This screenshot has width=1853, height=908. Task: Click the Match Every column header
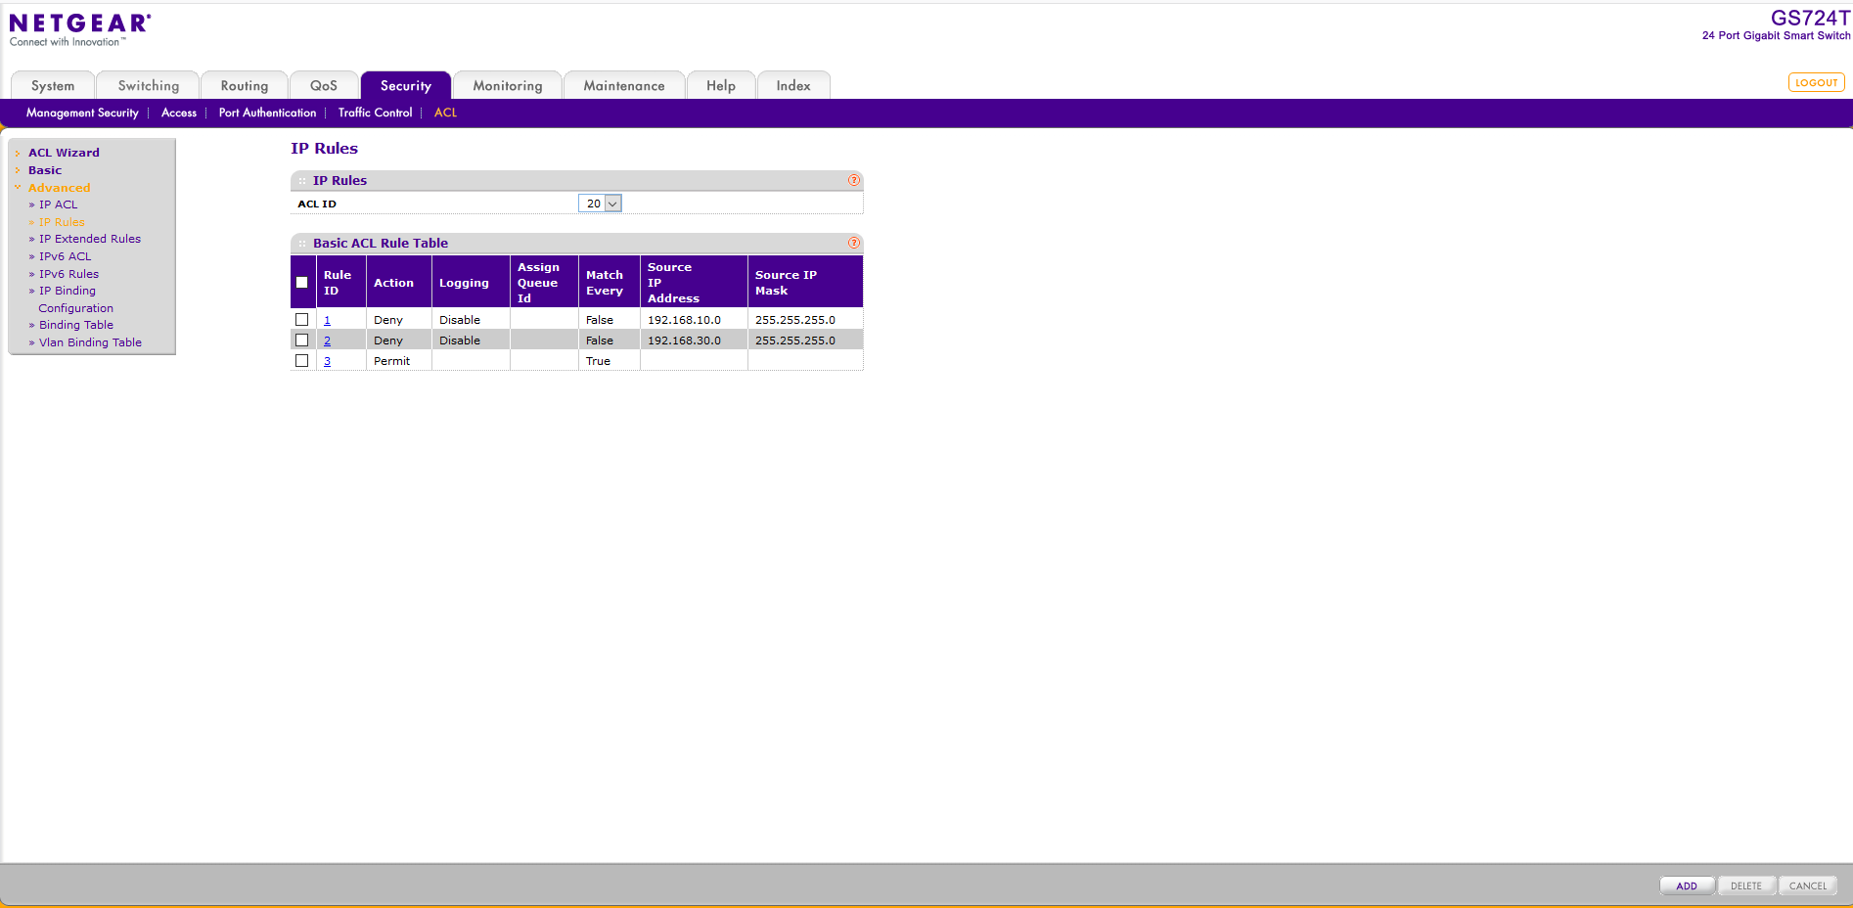click(609, 283)
